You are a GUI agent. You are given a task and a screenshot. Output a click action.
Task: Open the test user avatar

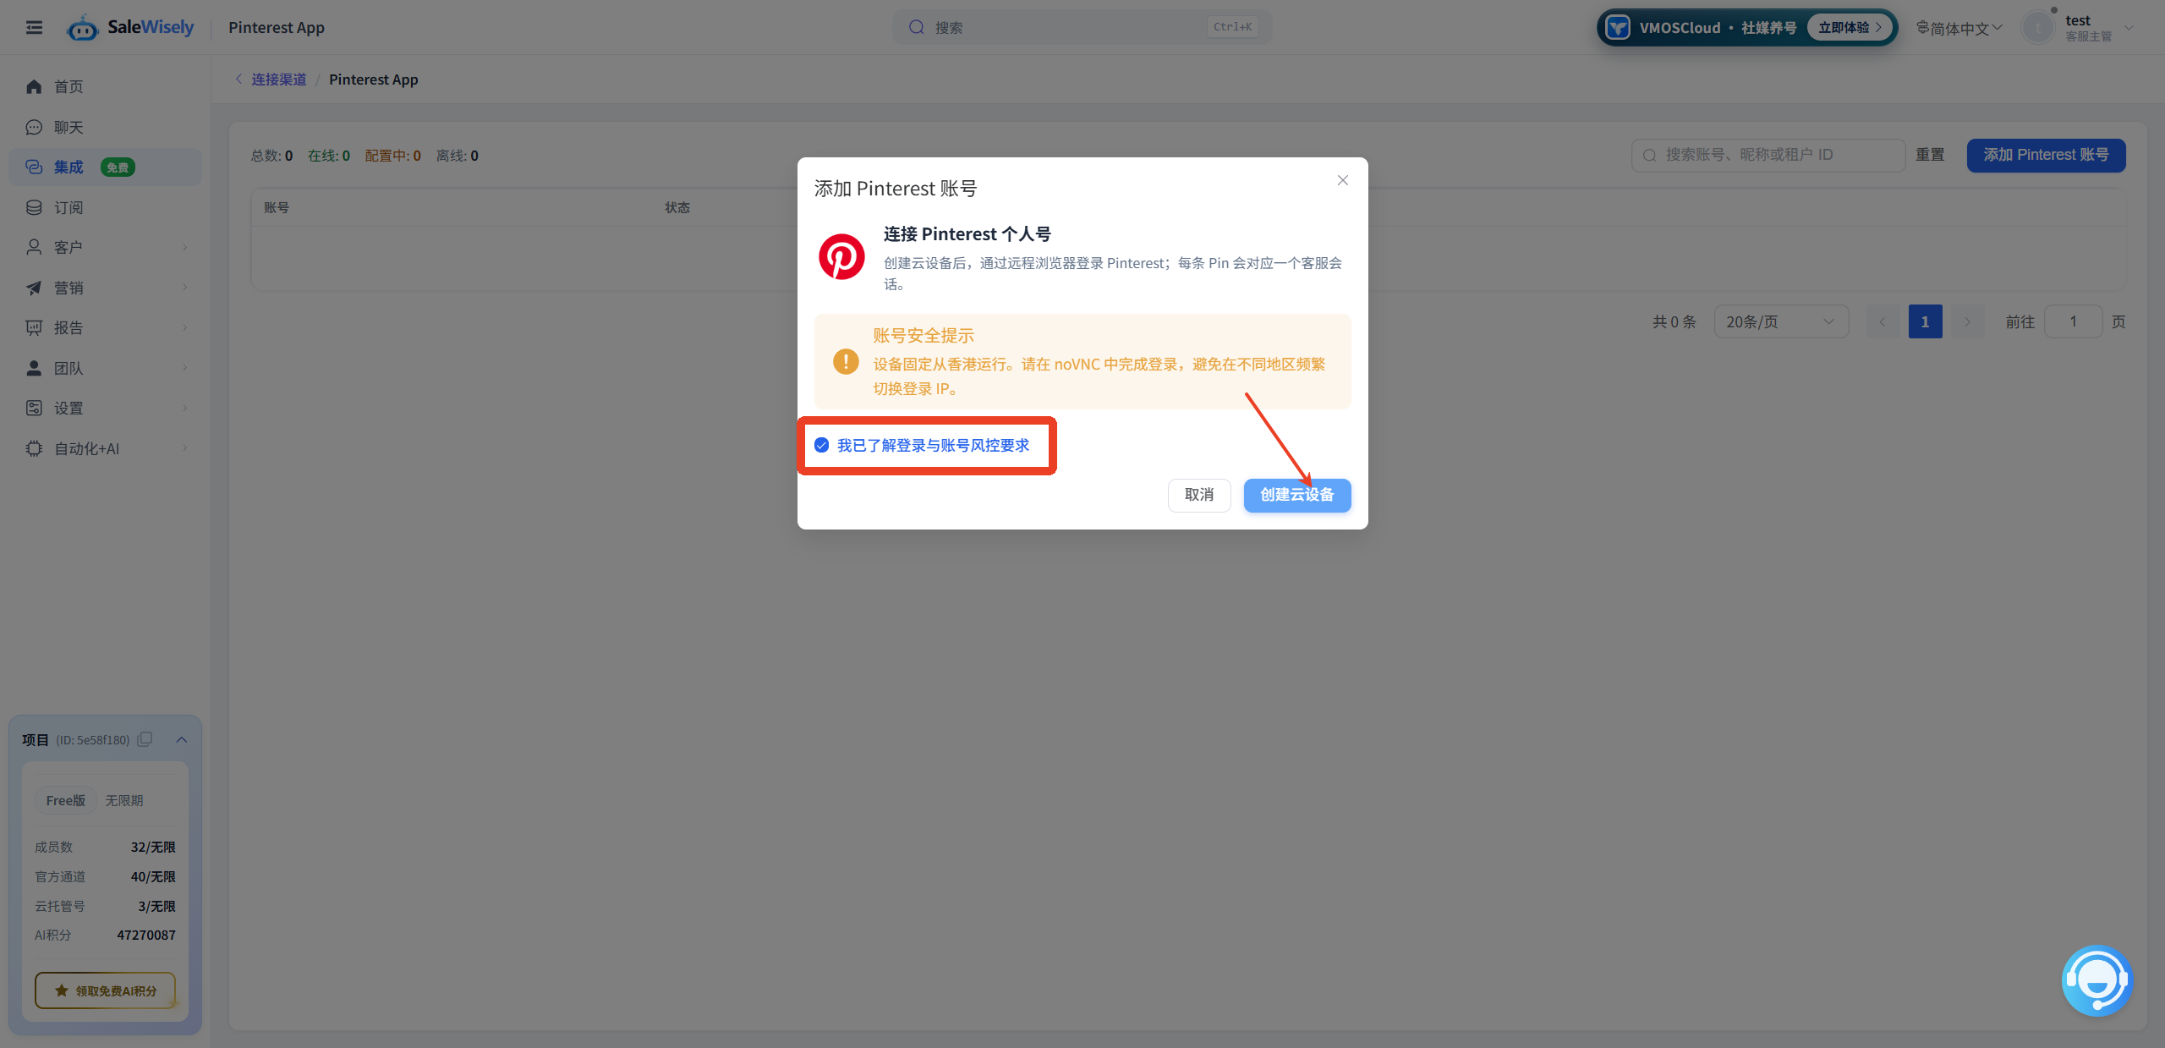pos(2037,28)
